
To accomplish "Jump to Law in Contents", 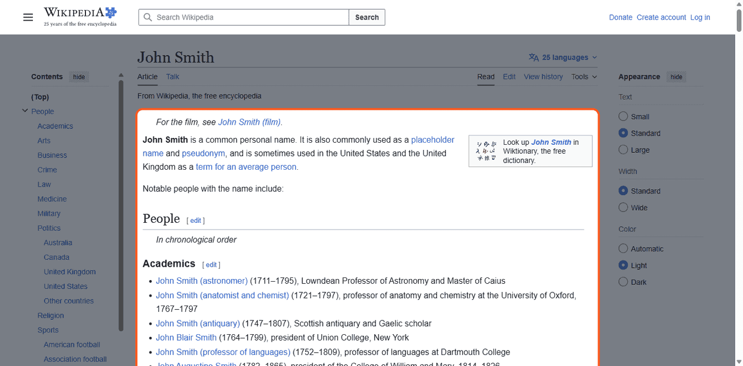I will tap(44, 185).
